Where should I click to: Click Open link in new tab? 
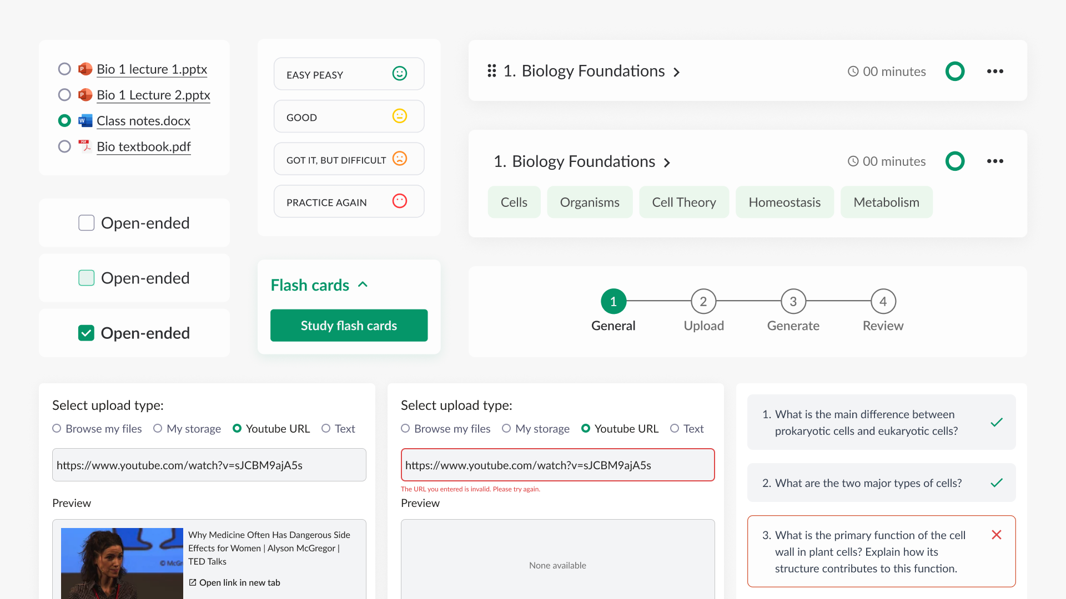coord(234,582)
